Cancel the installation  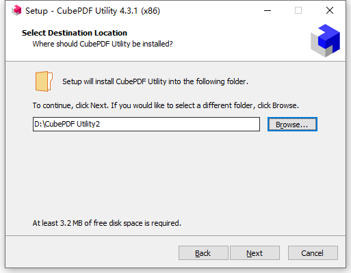tap(313, 252)
